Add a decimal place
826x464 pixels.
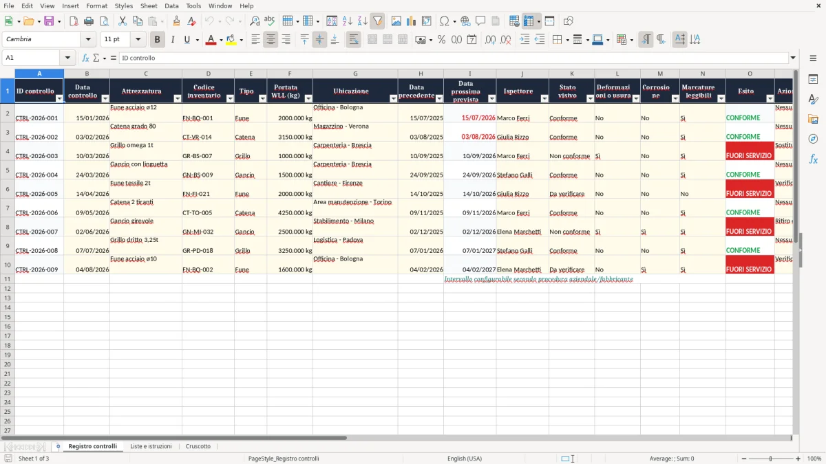coord(490,40)
